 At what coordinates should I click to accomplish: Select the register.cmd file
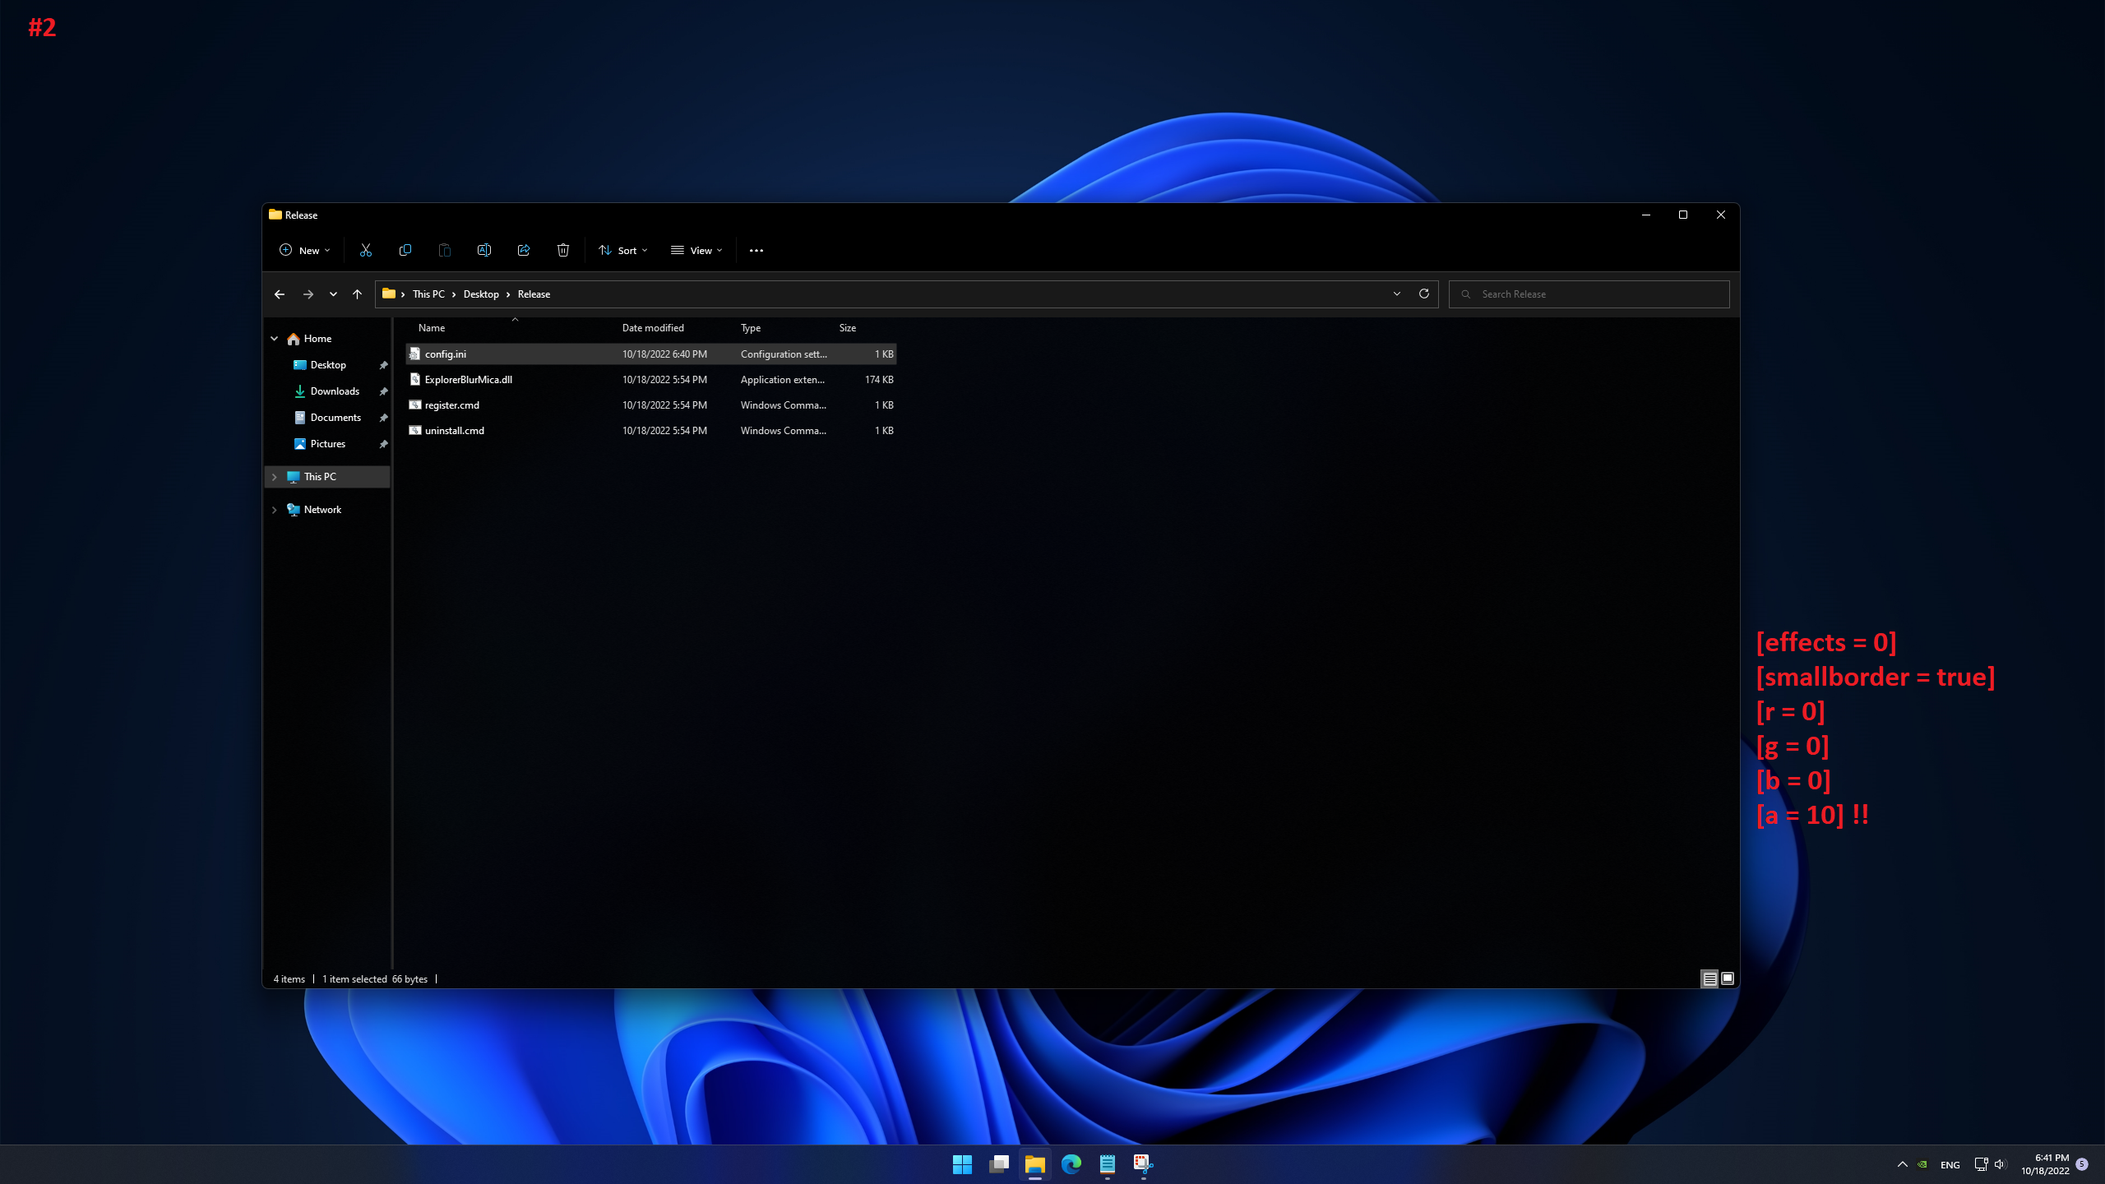coord(651,405)
